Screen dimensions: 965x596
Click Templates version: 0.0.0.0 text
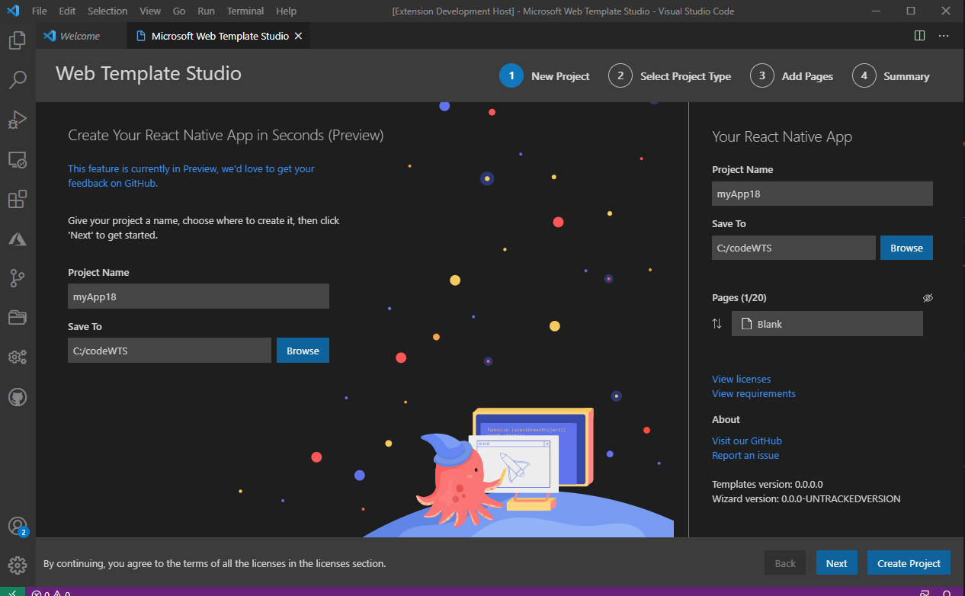[767, 484]
